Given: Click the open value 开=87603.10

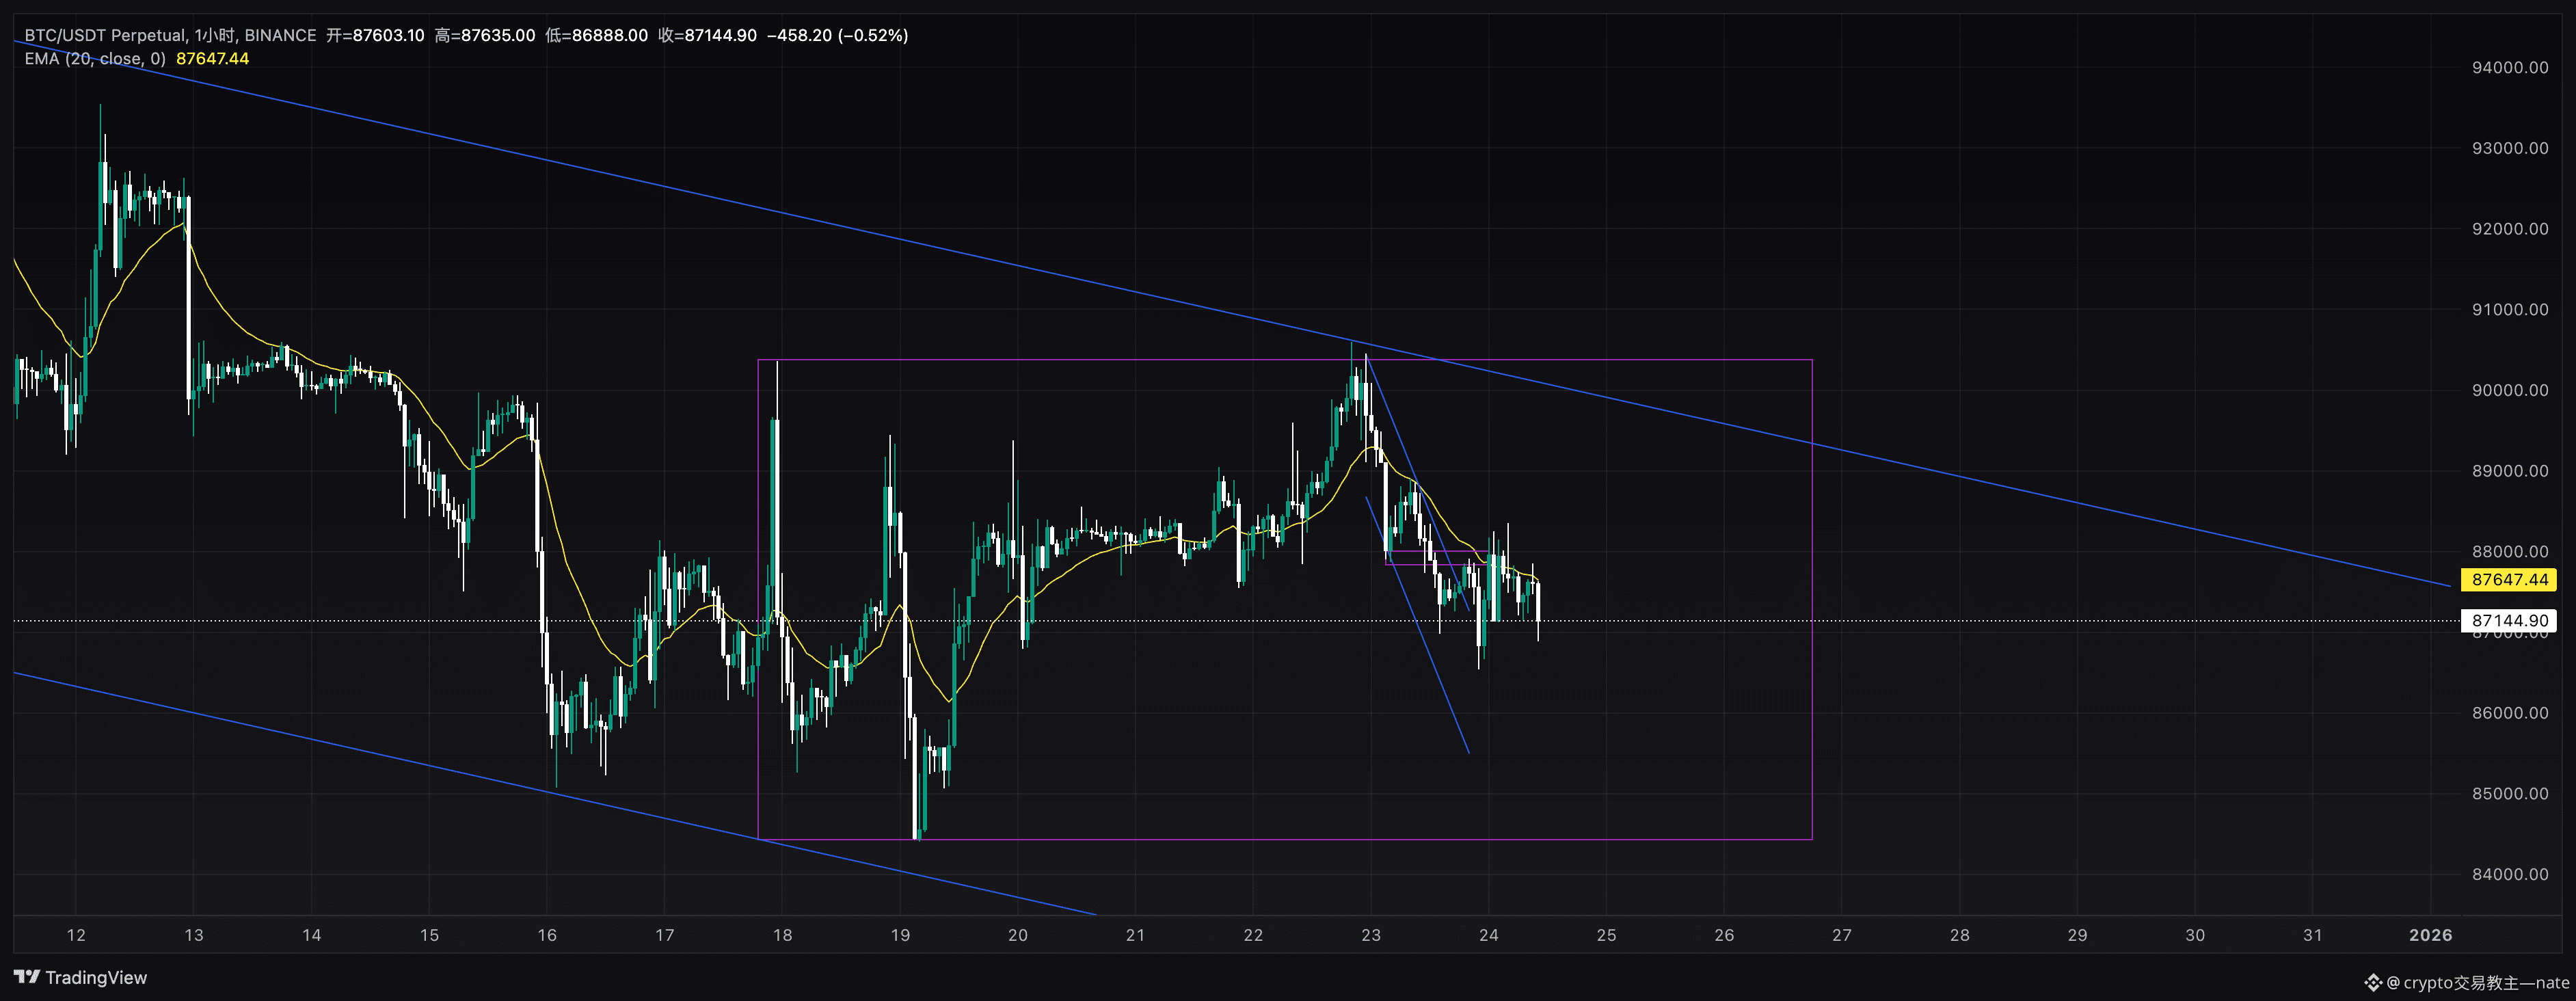Looking at the screenshot, I should click(x=375, y=35).
